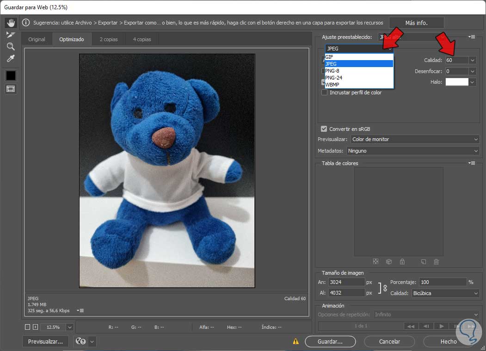This screenshot has height=351, width=486.
Task: Collapse the JPEG file format combo box
Action: click(359, 49)
